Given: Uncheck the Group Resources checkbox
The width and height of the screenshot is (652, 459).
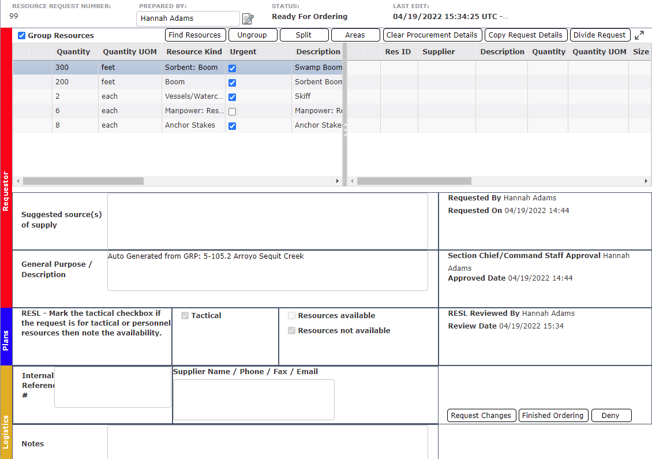Looking at the screenshot, I should click(21, 35).
